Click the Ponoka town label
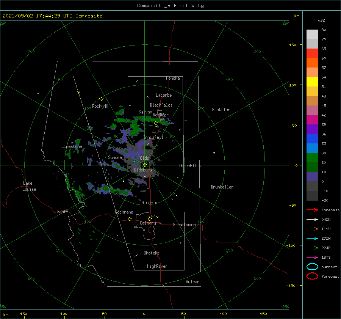 tap(173, 78)
